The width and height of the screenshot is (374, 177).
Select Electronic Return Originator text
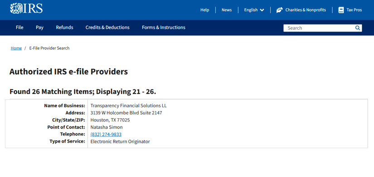[120, 142]
